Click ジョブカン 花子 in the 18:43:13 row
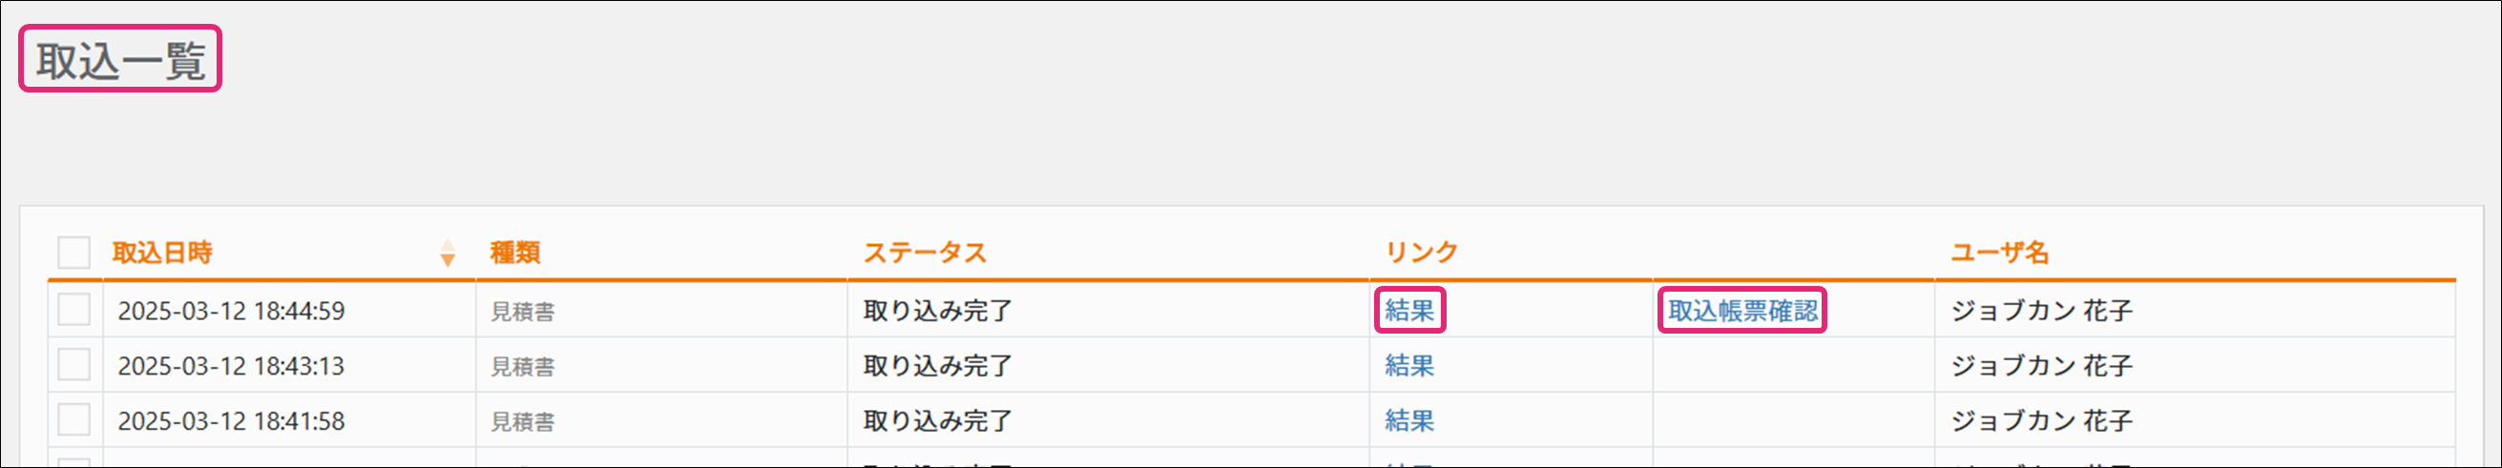2502x468 pixels. [x=2042, y=366]
